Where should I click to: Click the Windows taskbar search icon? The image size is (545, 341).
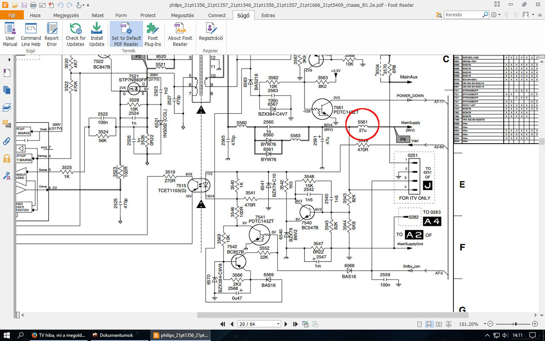pos(20,335)
